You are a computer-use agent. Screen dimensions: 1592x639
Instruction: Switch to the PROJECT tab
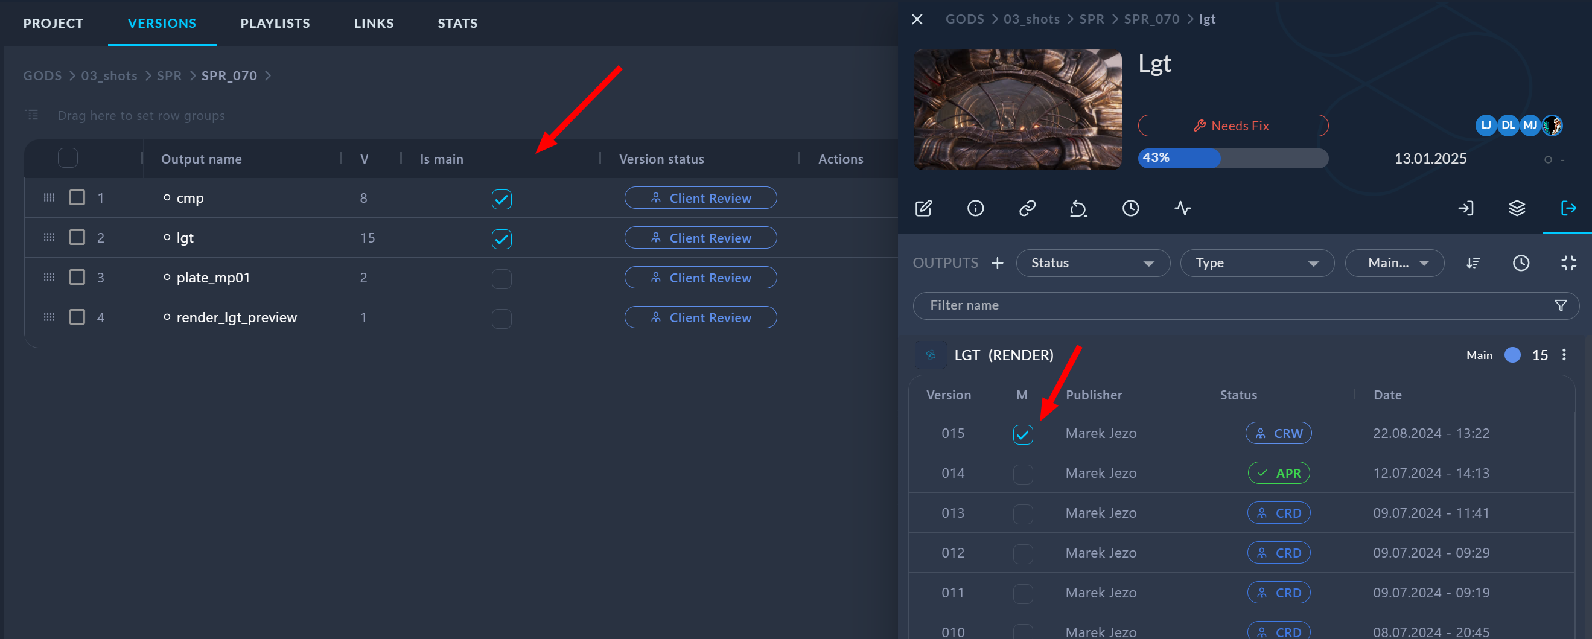coord(53,24)
